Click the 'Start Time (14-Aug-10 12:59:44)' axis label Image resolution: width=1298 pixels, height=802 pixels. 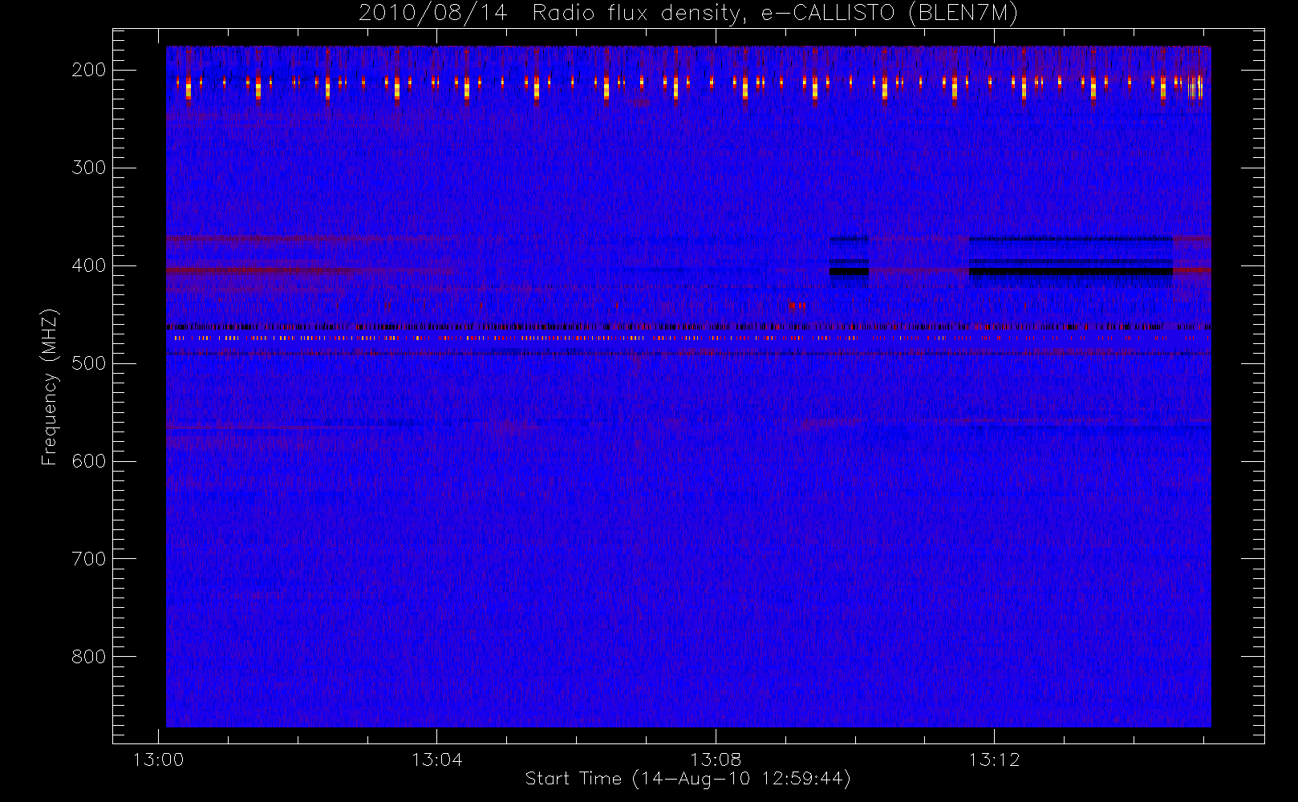(688, 779)
